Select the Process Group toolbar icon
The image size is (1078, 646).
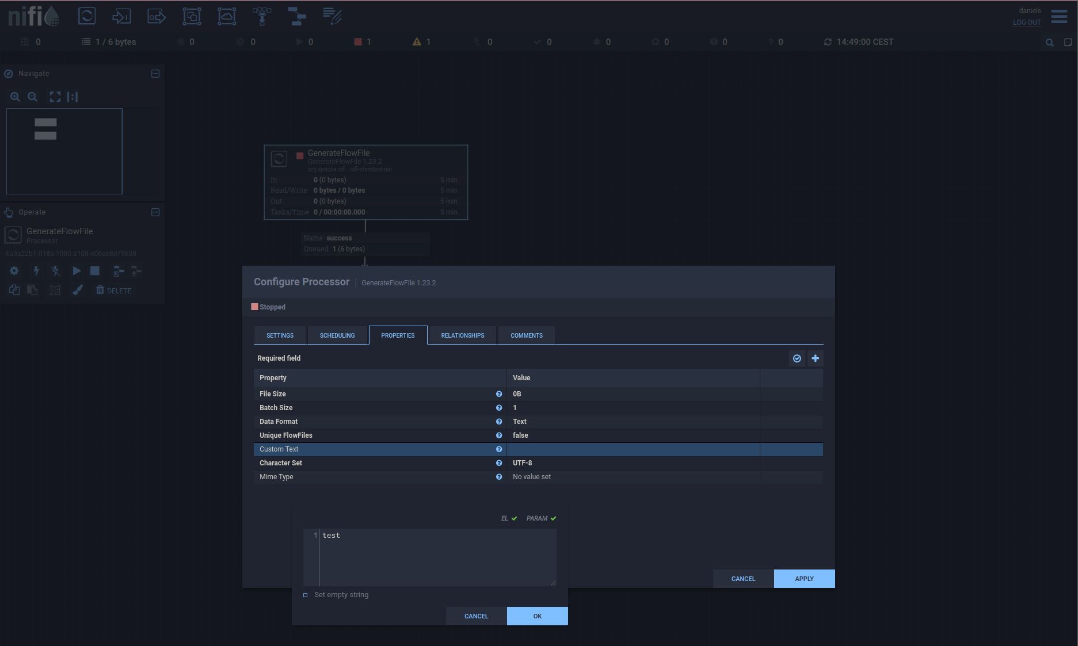pos(192,16)
